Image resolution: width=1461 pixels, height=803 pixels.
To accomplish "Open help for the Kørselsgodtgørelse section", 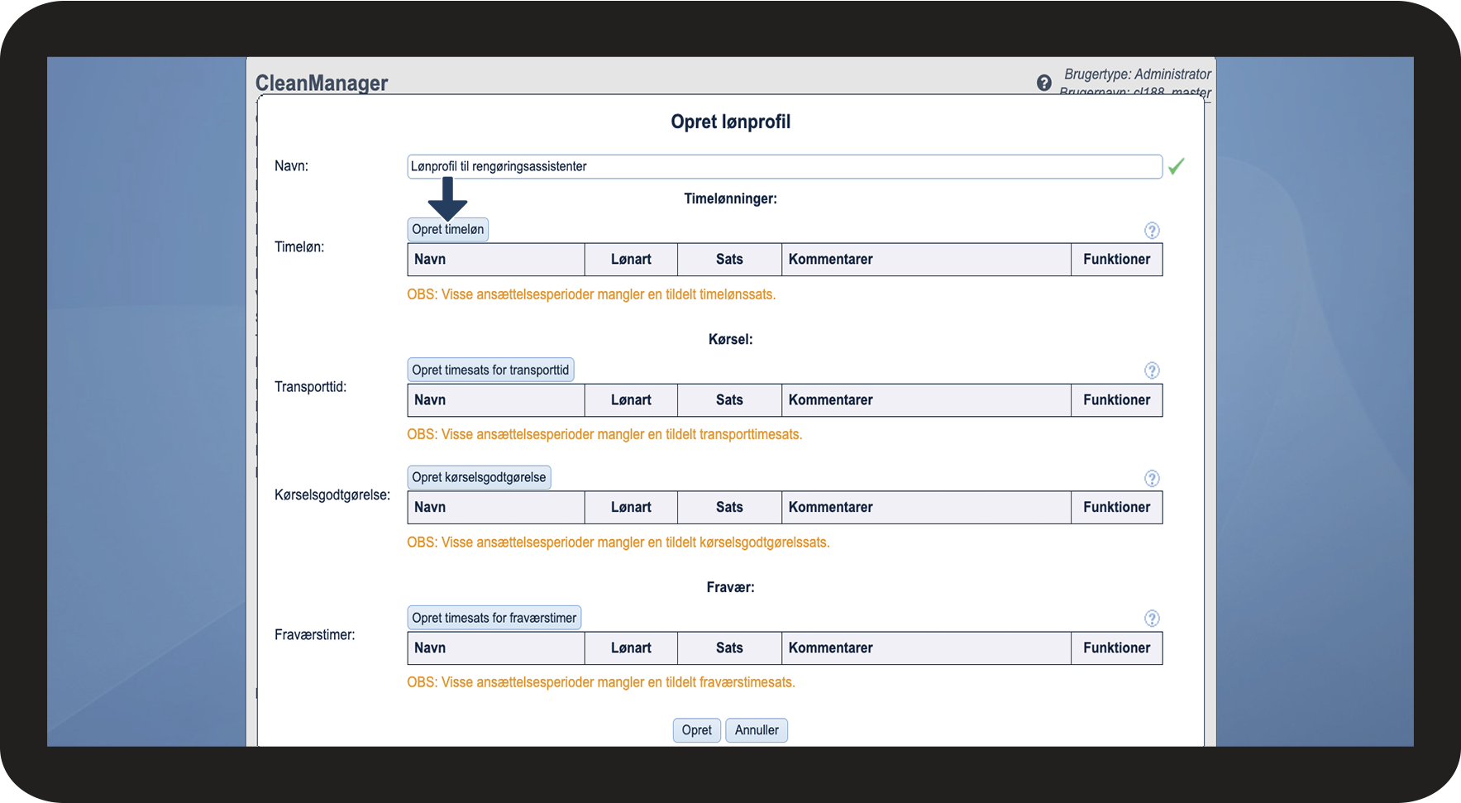I will click(1151, 478).
